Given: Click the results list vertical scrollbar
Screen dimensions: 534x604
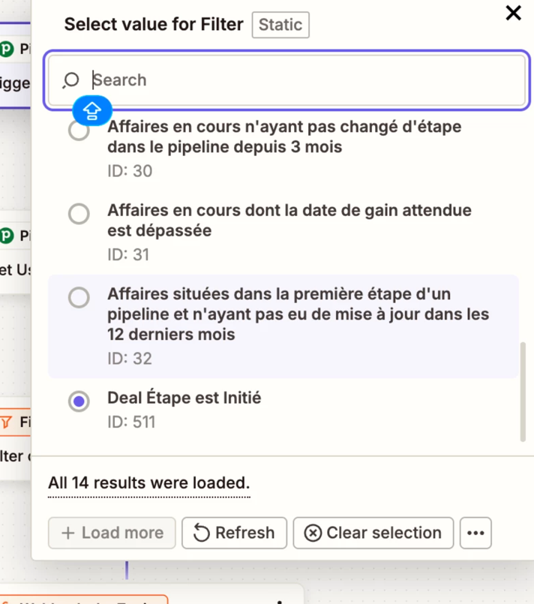Looking at the screenshot, I should coord(523,392).
